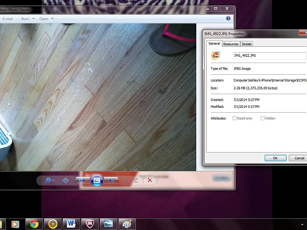Open the Open menu in Photo Viewer
The image size is (307, 230).
(44, 19)
